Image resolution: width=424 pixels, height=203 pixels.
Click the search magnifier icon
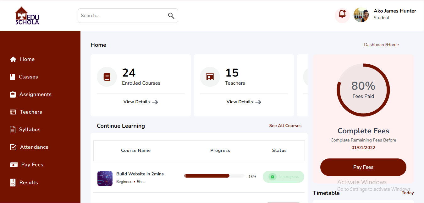click(171, 16)
